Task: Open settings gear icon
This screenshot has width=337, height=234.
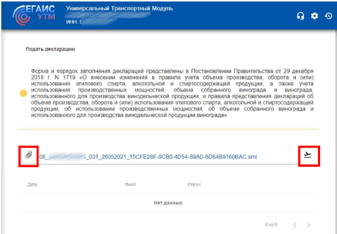Action: pos(314,16)
